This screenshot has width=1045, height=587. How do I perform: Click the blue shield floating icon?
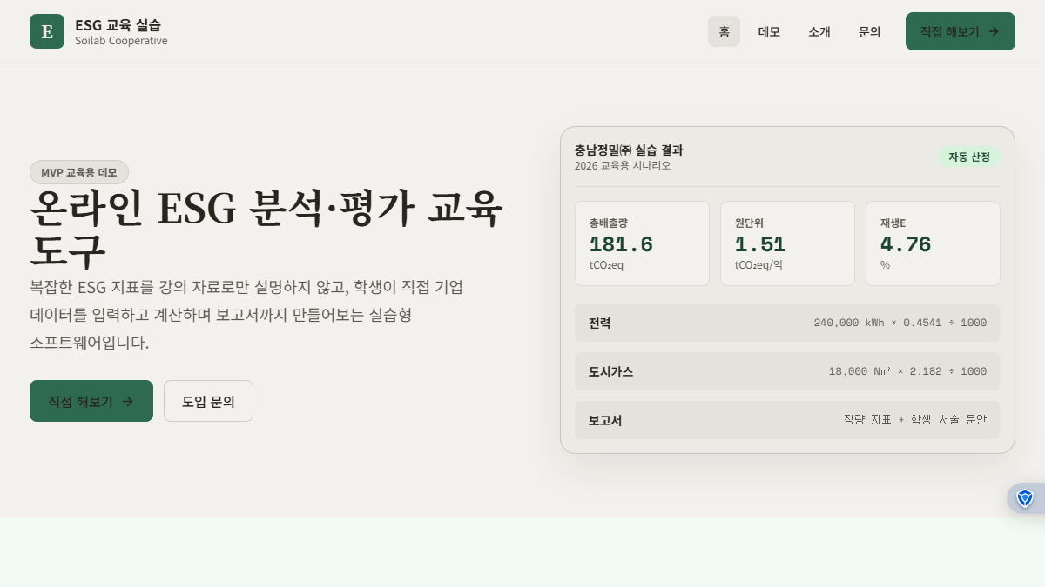point(1025,498)
